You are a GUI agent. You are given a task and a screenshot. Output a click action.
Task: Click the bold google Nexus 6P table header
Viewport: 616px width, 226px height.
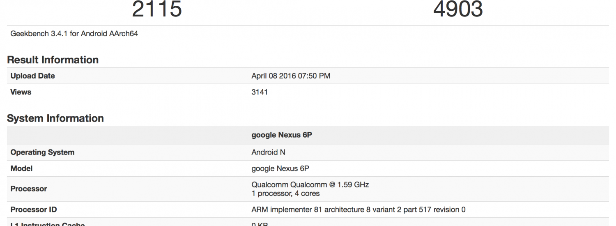pyautogui.click(x=281, y=135)
